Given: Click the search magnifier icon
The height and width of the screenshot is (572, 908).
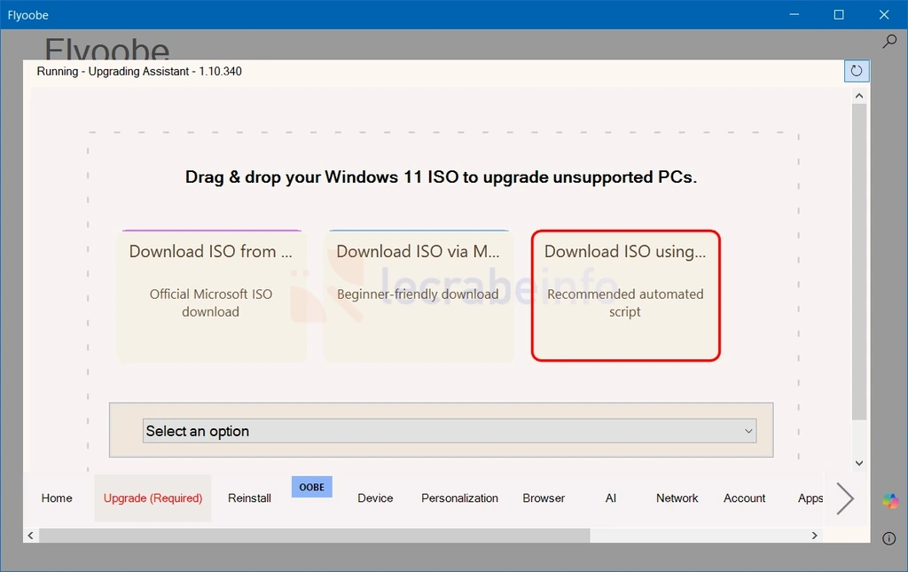Looking at the screenshot, I should coord(889,41).
